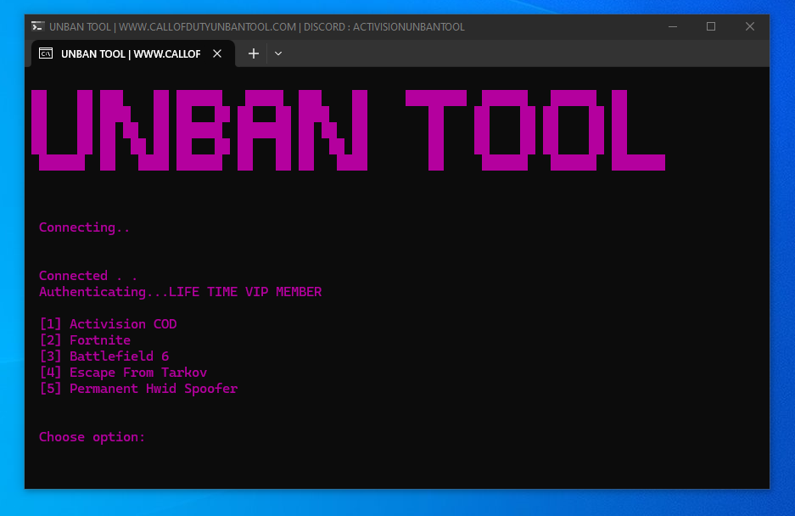Click option '[4] Escape From Tarkov'
Screen dimensions: 795x516
click(124, 373)
